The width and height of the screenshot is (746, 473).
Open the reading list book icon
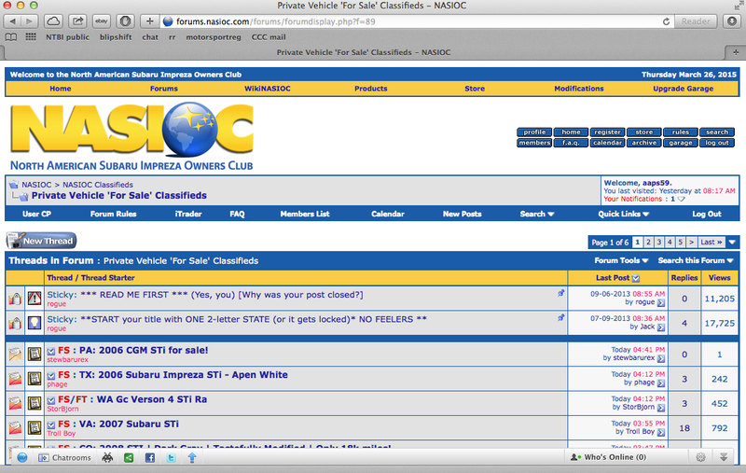pyautogui.click(x=11, y=37)
